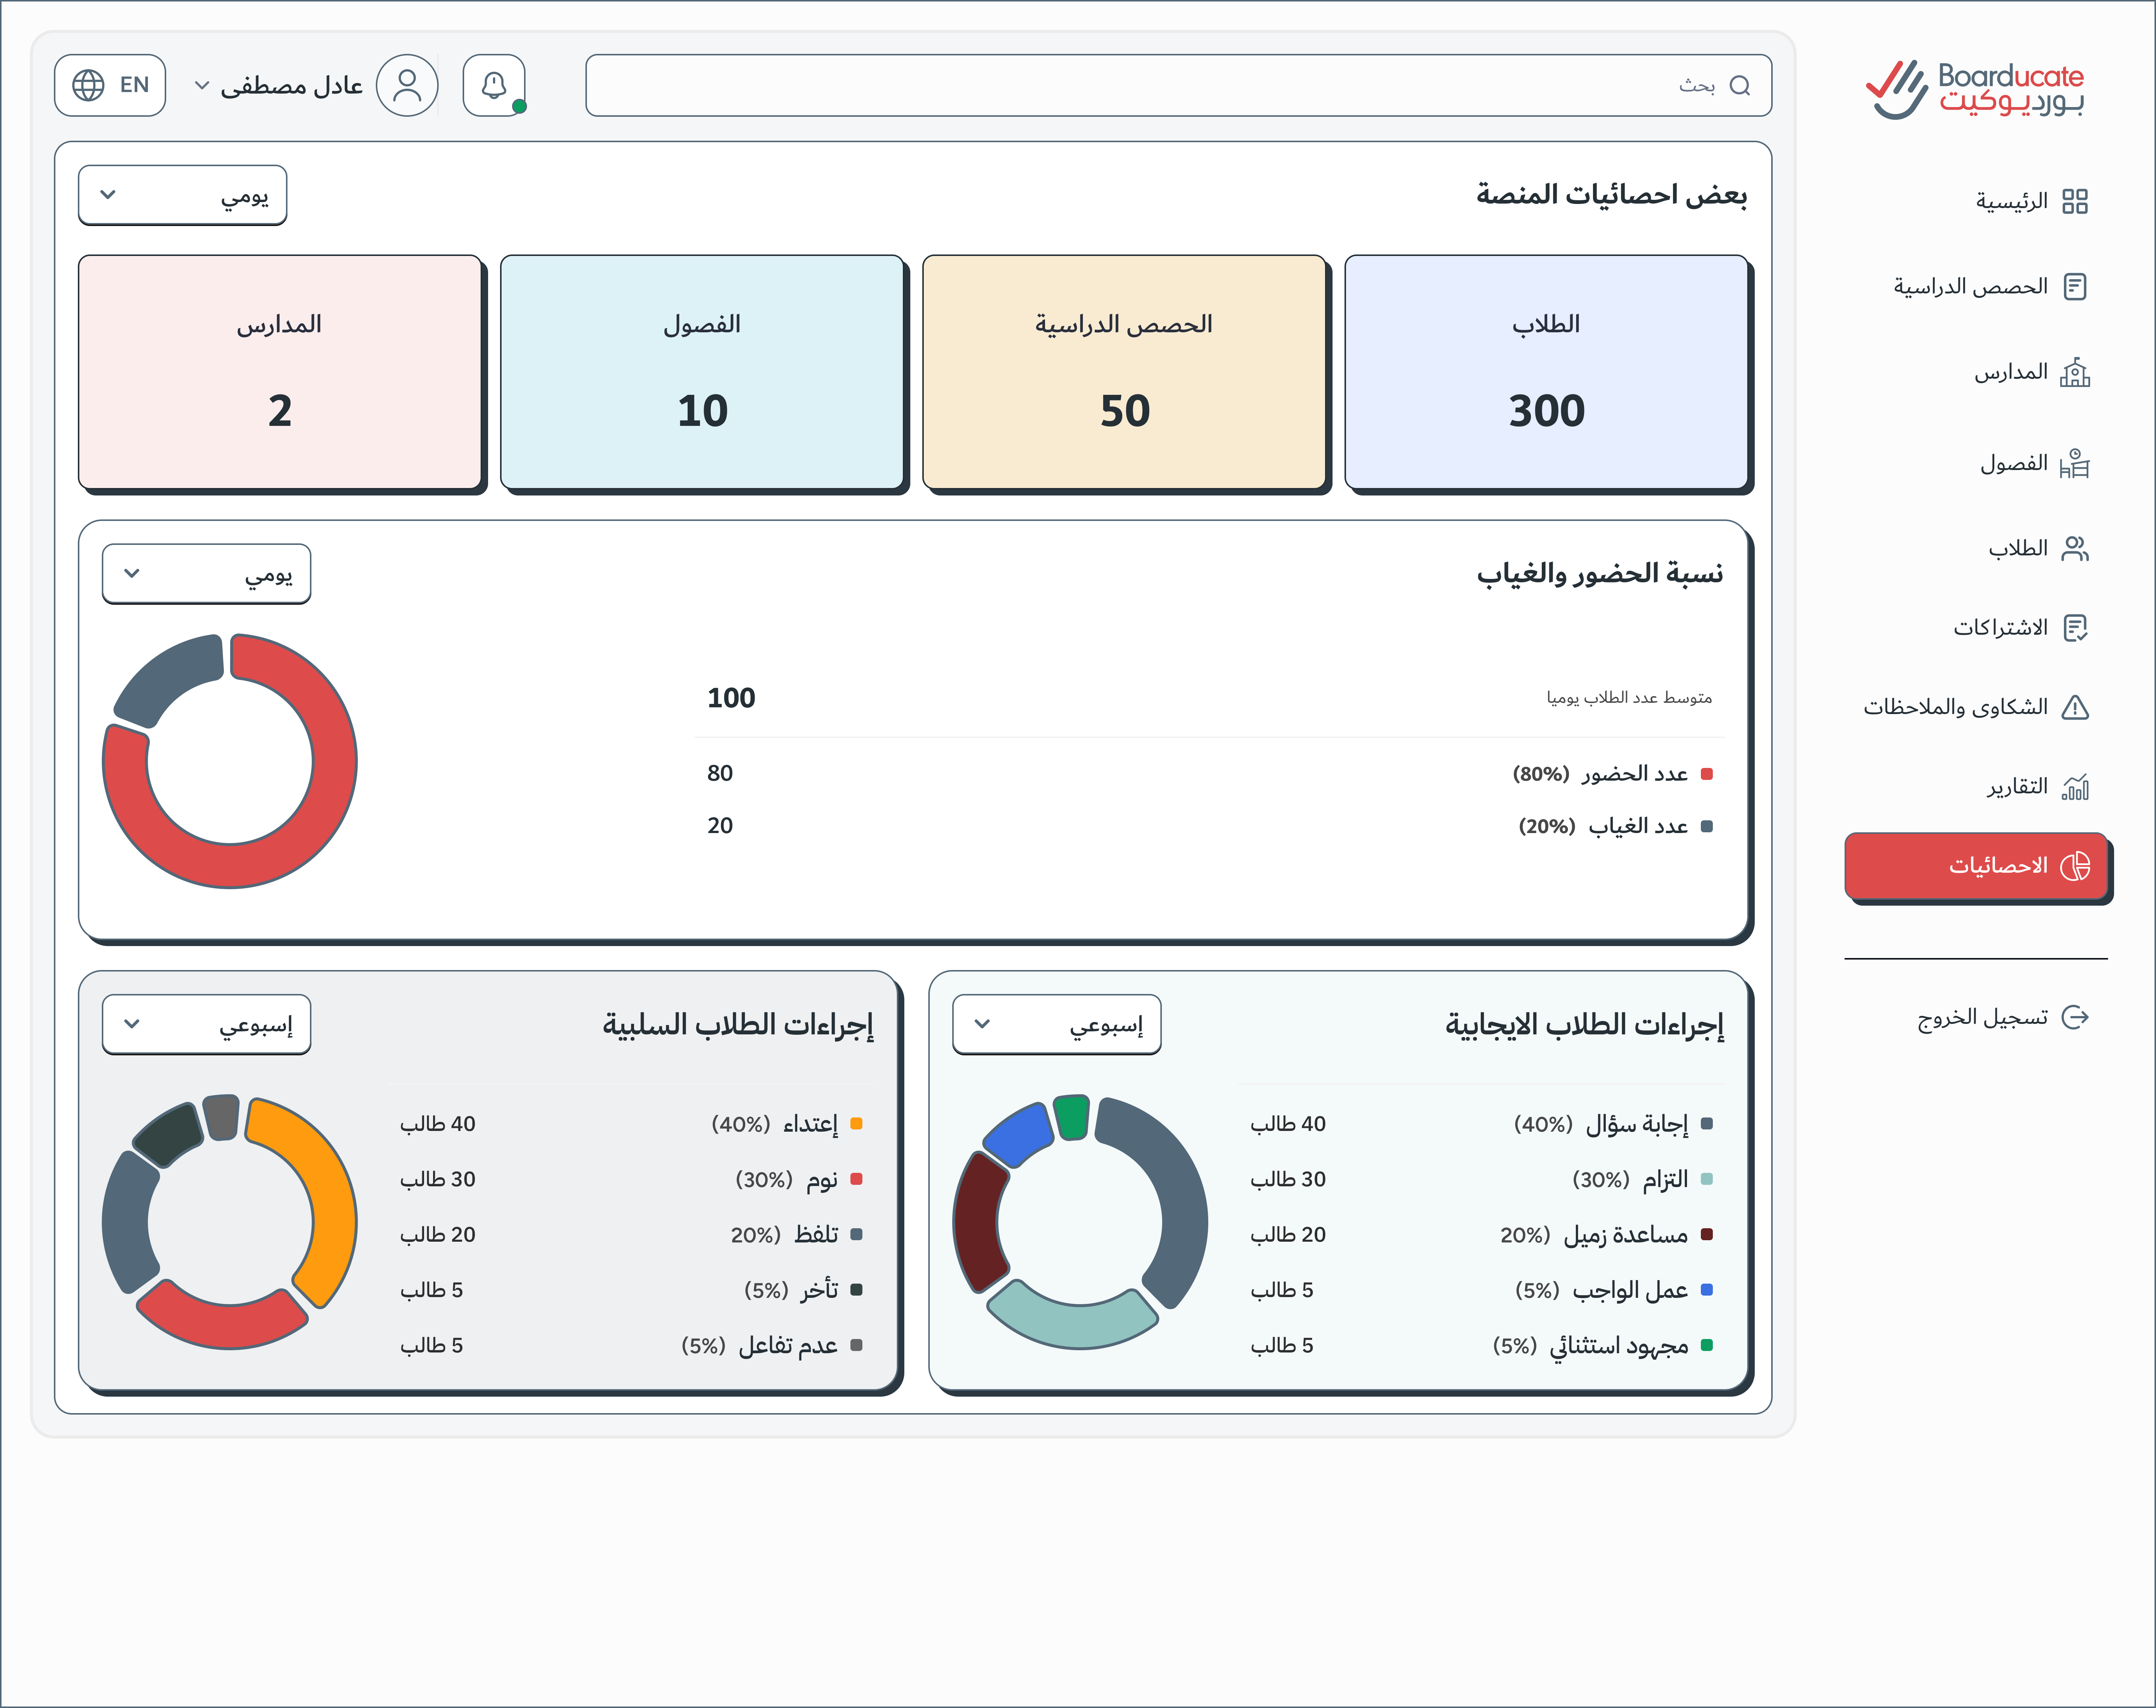
Task: Select the active الاحصائيات sidebar button
Action: pyautogui.click(x=1976, y=866)
